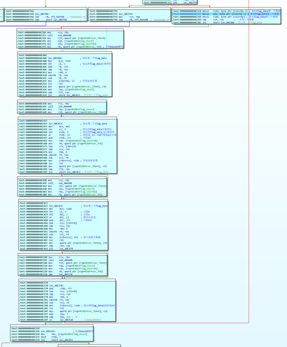The image size is (287, 347).
Task: Click call sub_40A440 at address 40C3E1
Action: click(x=64, y=35)
